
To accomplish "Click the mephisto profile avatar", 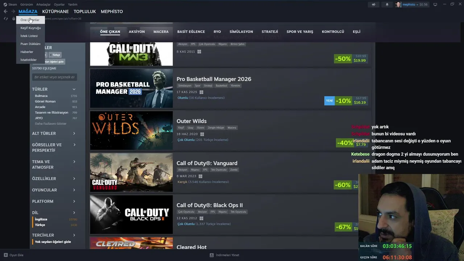I will tap(398, 4).
